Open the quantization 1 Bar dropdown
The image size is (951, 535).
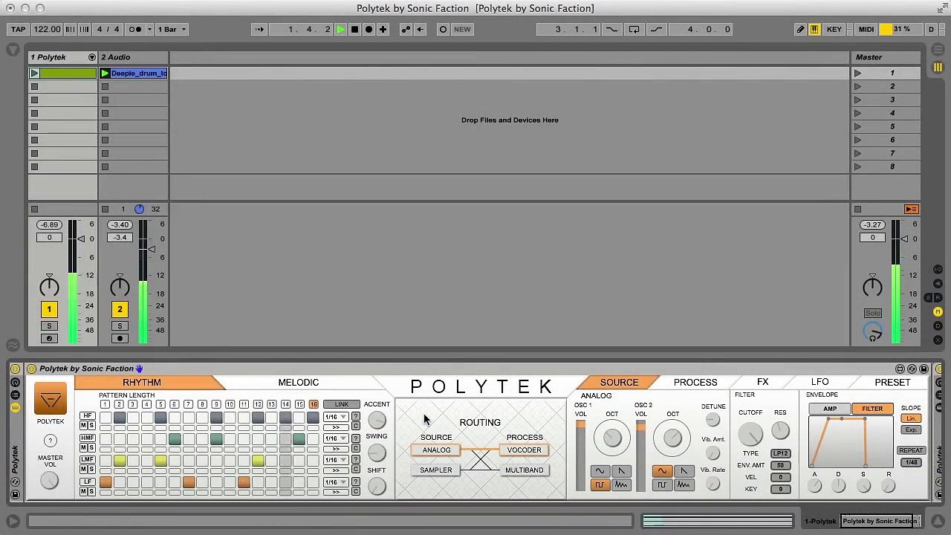pos(173,29)
